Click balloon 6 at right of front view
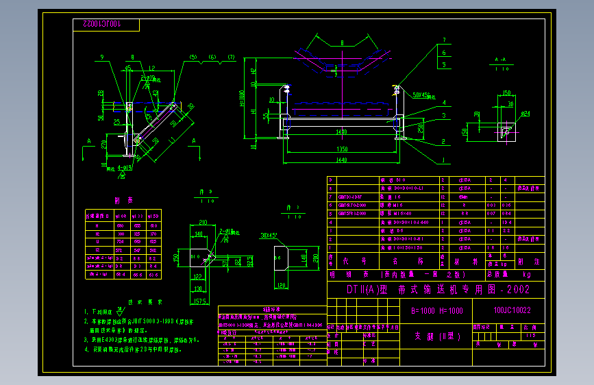The height and width of the screenshot is (385, 594). 444,53
